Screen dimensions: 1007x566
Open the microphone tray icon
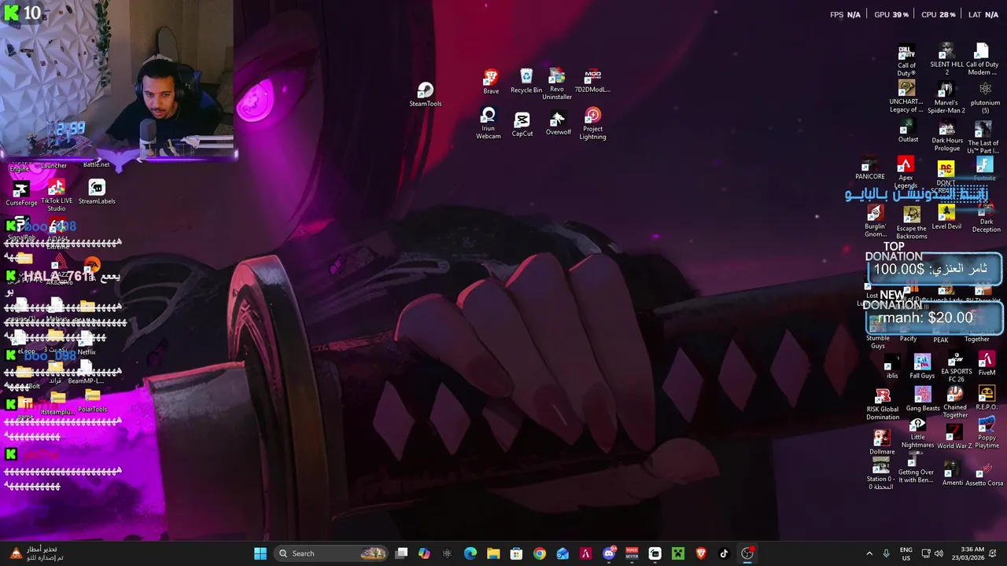tap(887, 553)
